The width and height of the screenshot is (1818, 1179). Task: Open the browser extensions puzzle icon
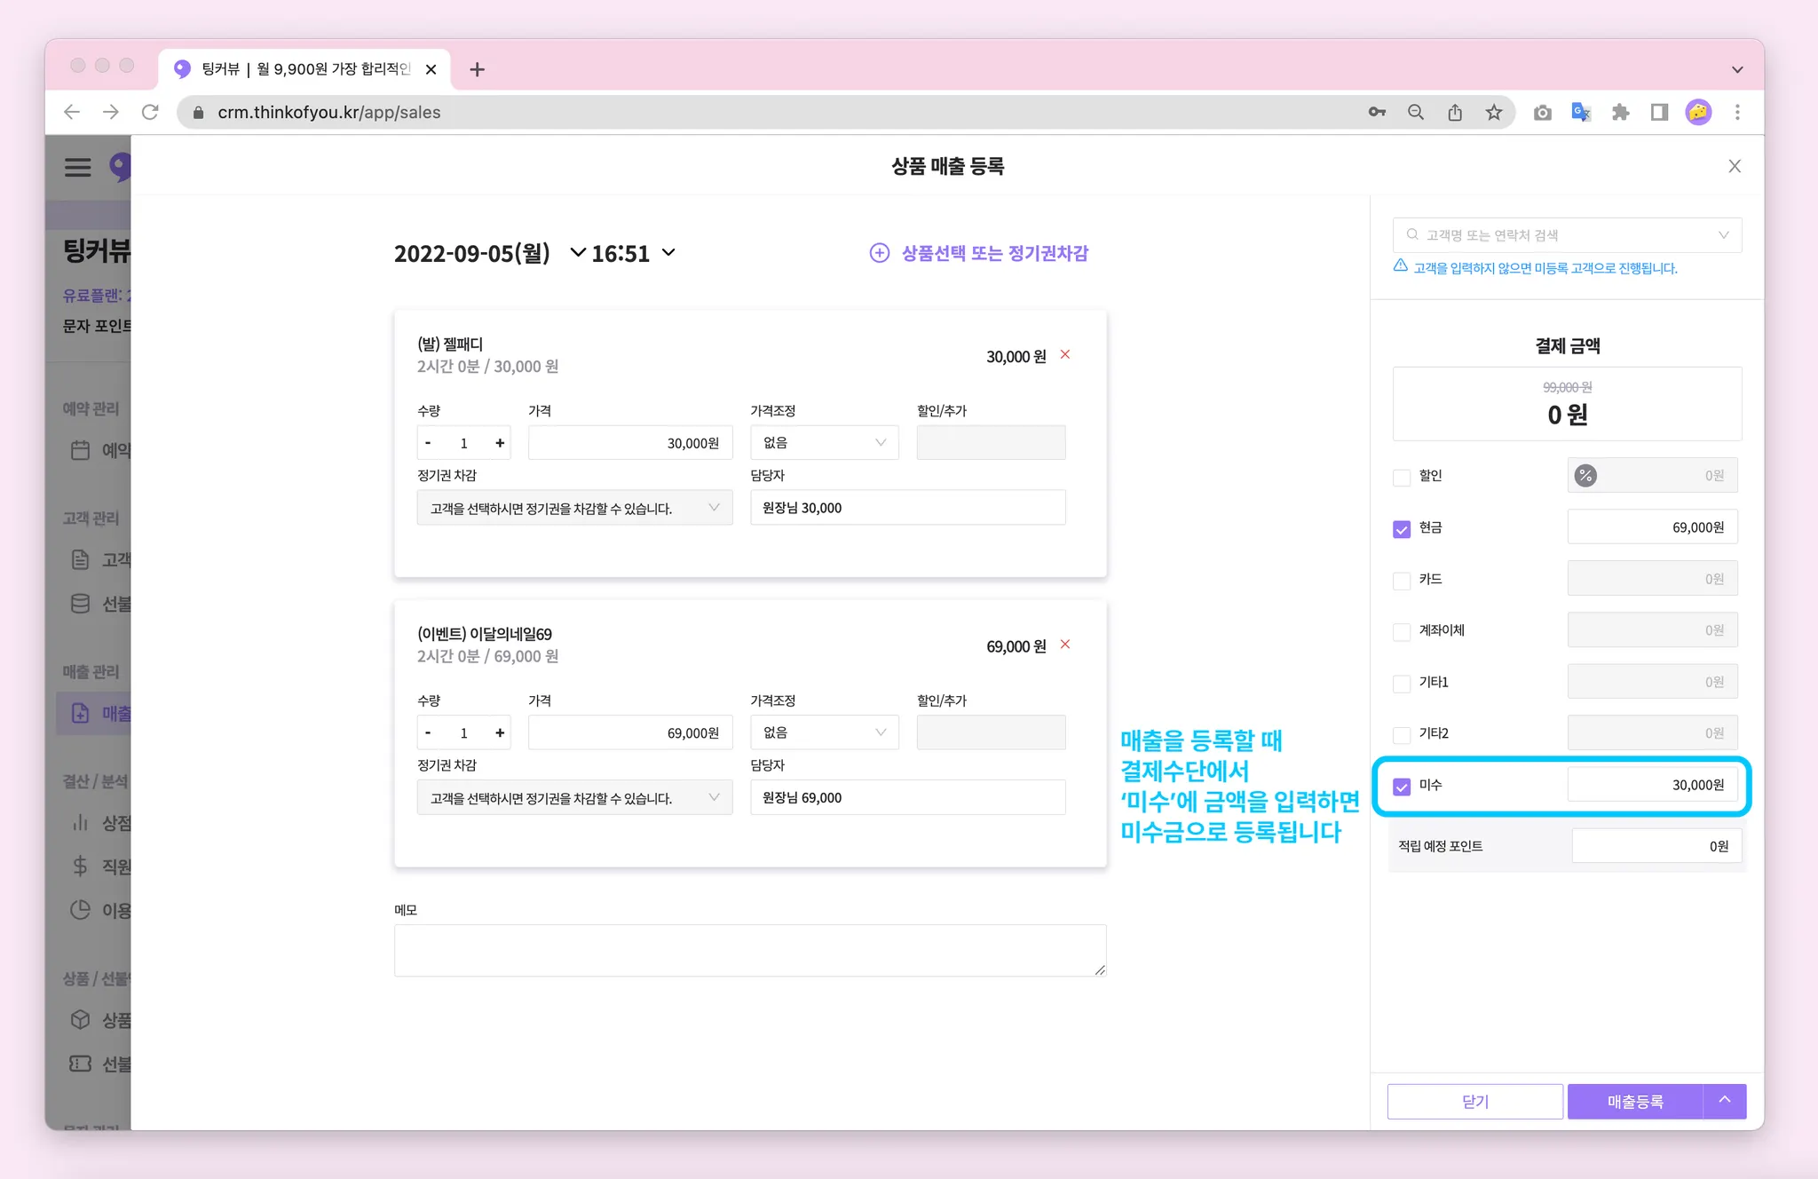(1620, 113)
